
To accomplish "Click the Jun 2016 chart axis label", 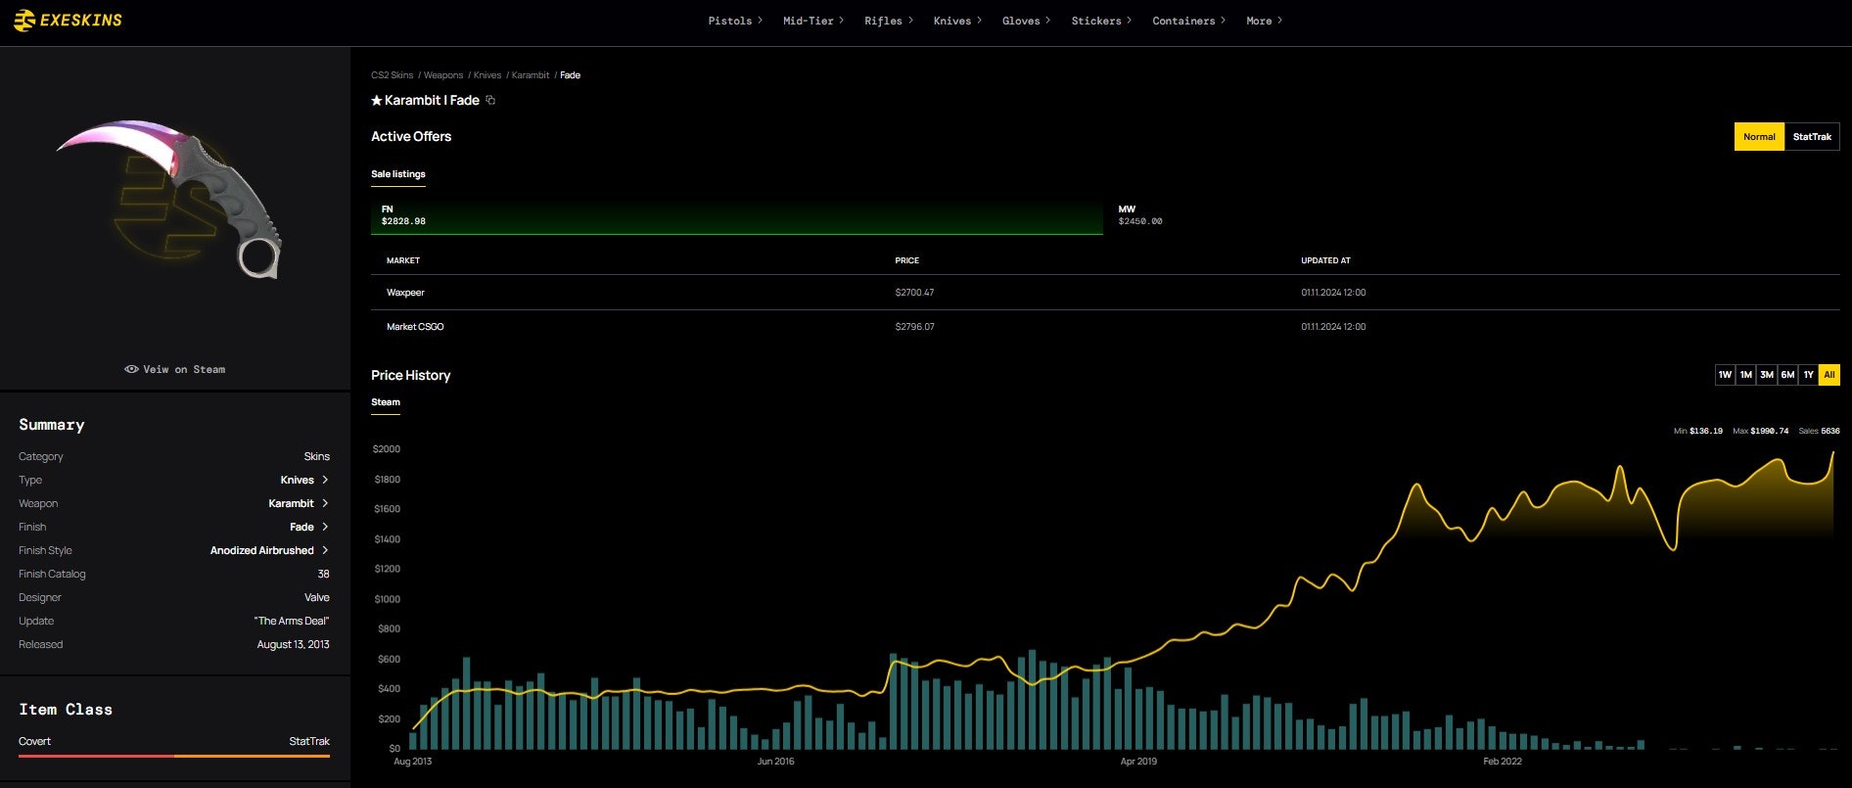I will click(775, 762).
